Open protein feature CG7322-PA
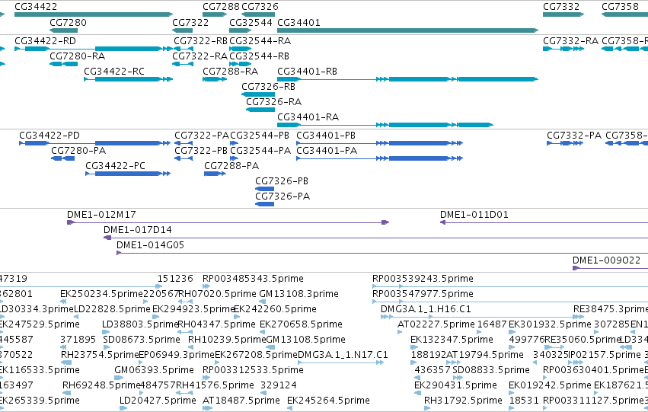 pyautogui.click(x=184, y=143)
